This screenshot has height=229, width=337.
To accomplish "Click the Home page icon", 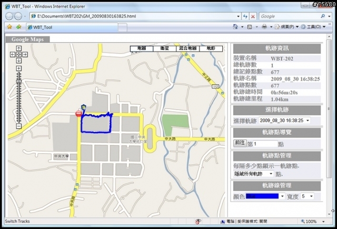I will click(x=235, y=27).
